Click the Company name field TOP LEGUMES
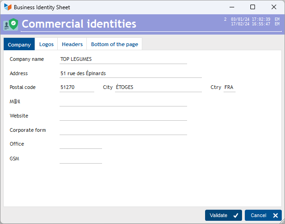 (x=123, y=59)
